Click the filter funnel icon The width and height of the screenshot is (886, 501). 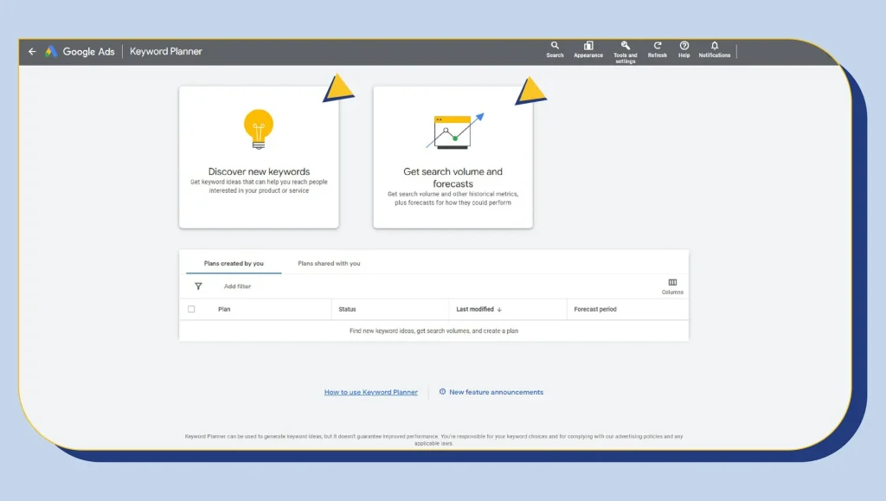(198, 286)
